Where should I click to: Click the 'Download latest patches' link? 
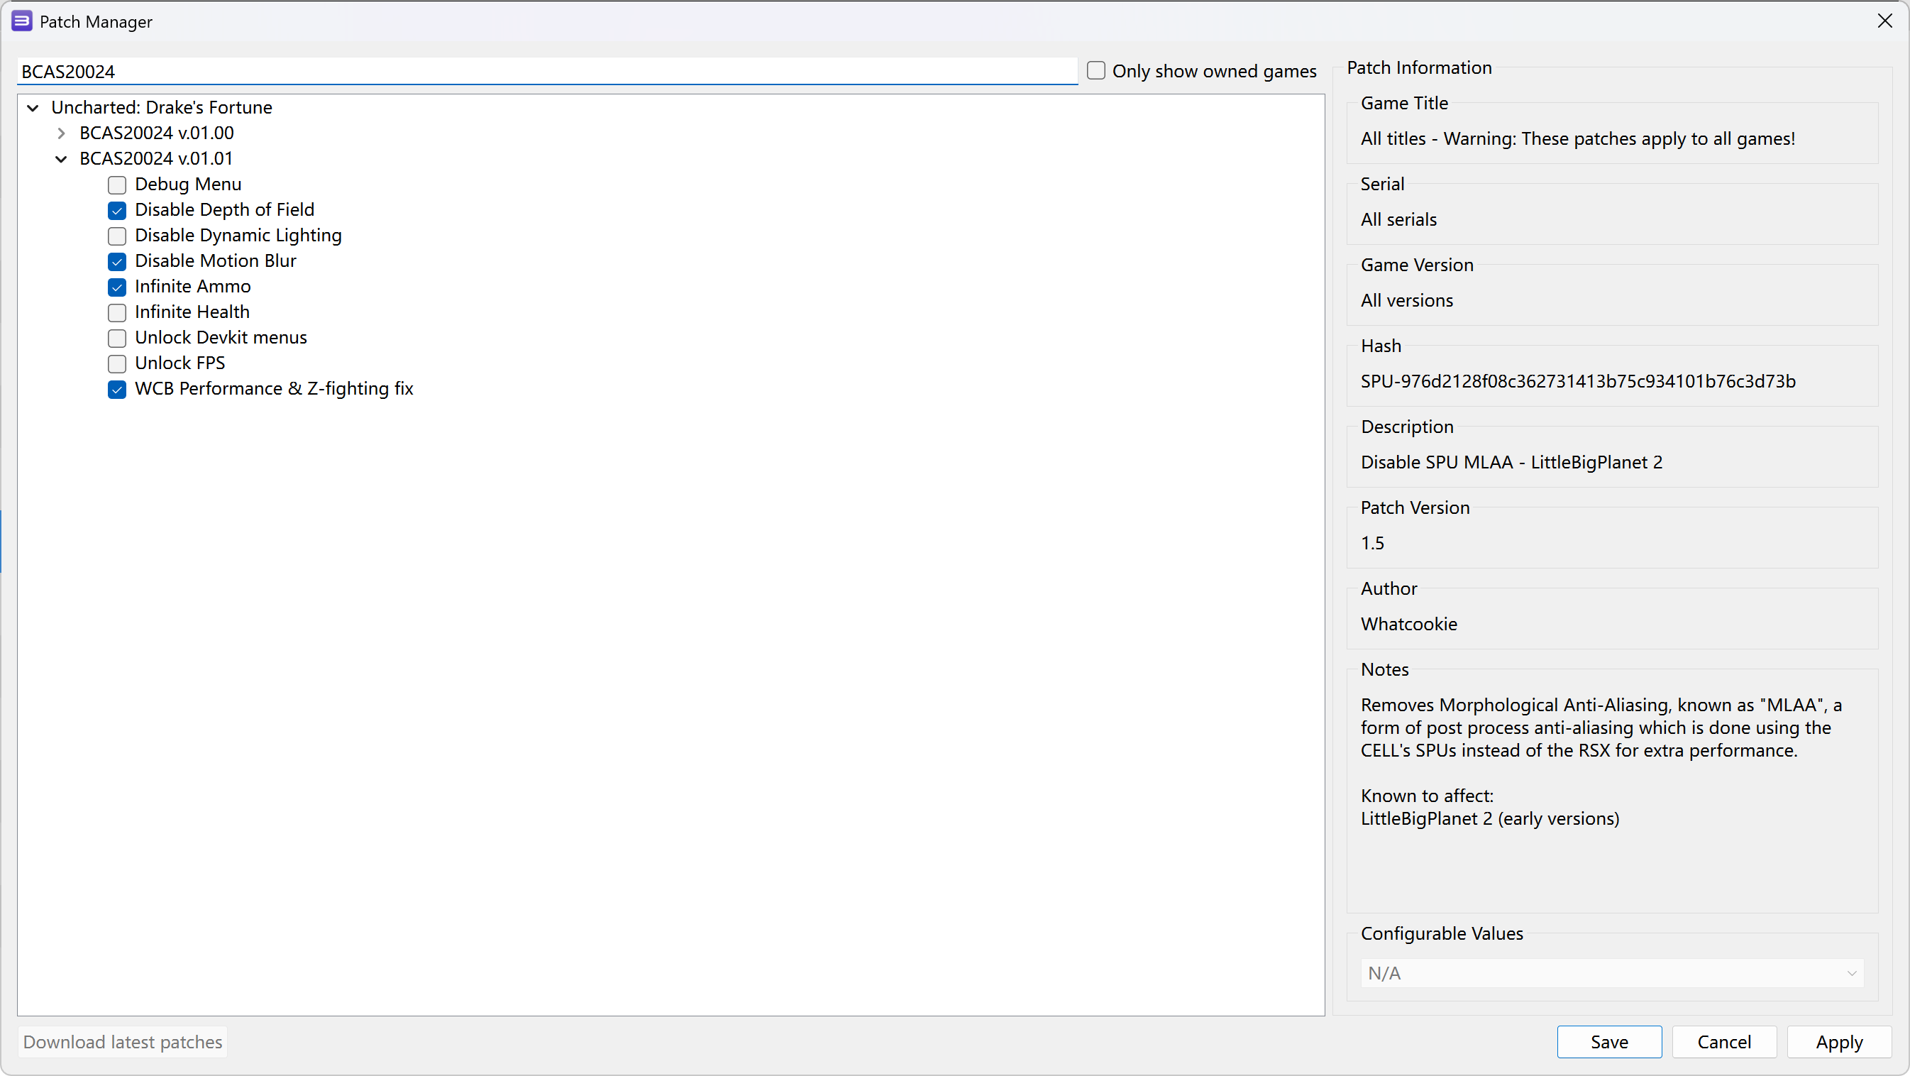123,1041
